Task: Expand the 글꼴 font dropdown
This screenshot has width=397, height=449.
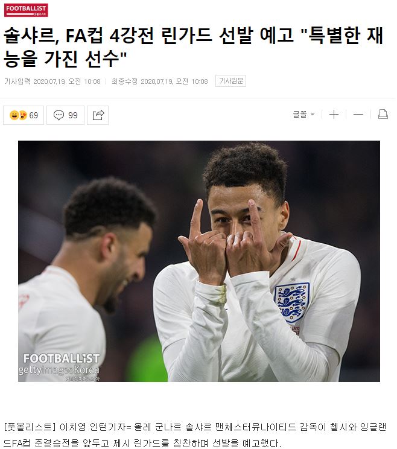Action: (303, 114)
